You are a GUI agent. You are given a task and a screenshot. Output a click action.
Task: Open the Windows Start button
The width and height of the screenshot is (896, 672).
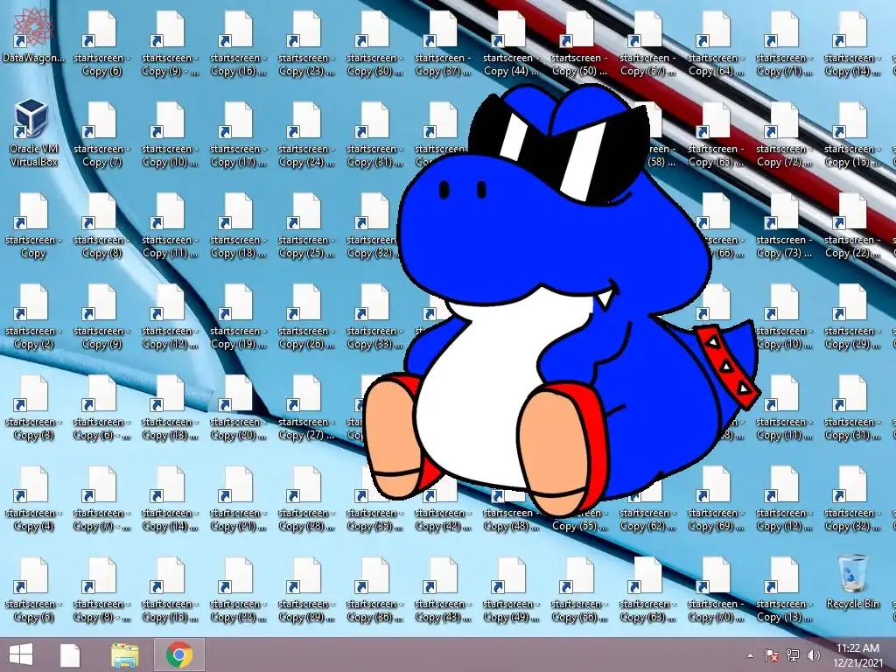click(x=21, y=654)
